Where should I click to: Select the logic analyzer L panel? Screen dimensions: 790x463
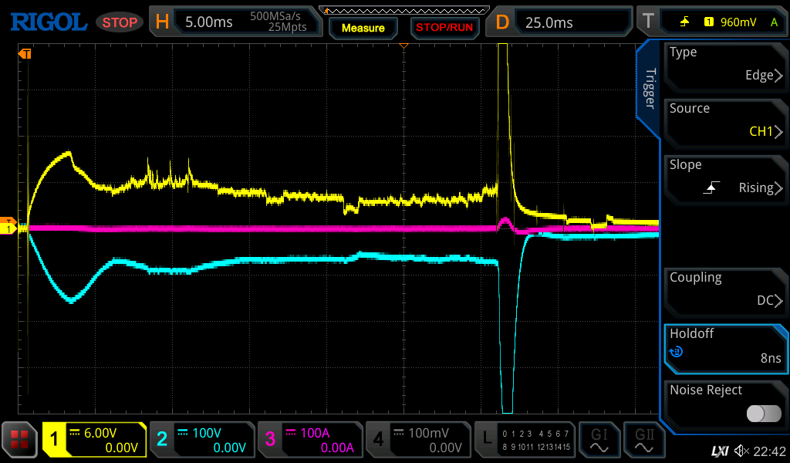[x=525, y=440]
